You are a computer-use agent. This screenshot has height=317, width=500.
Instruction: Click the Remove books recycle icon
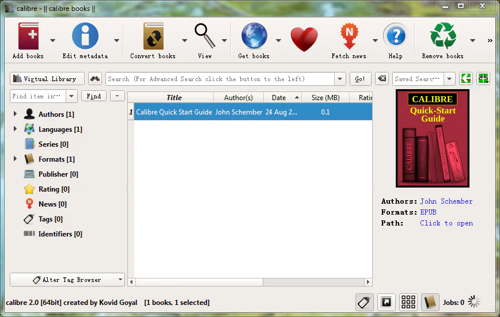pos(442,36)
